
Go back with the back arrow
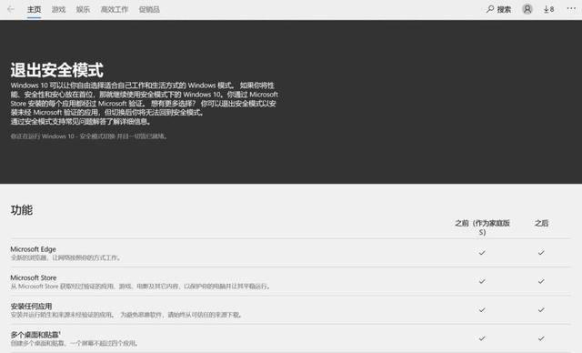[11, 9]
